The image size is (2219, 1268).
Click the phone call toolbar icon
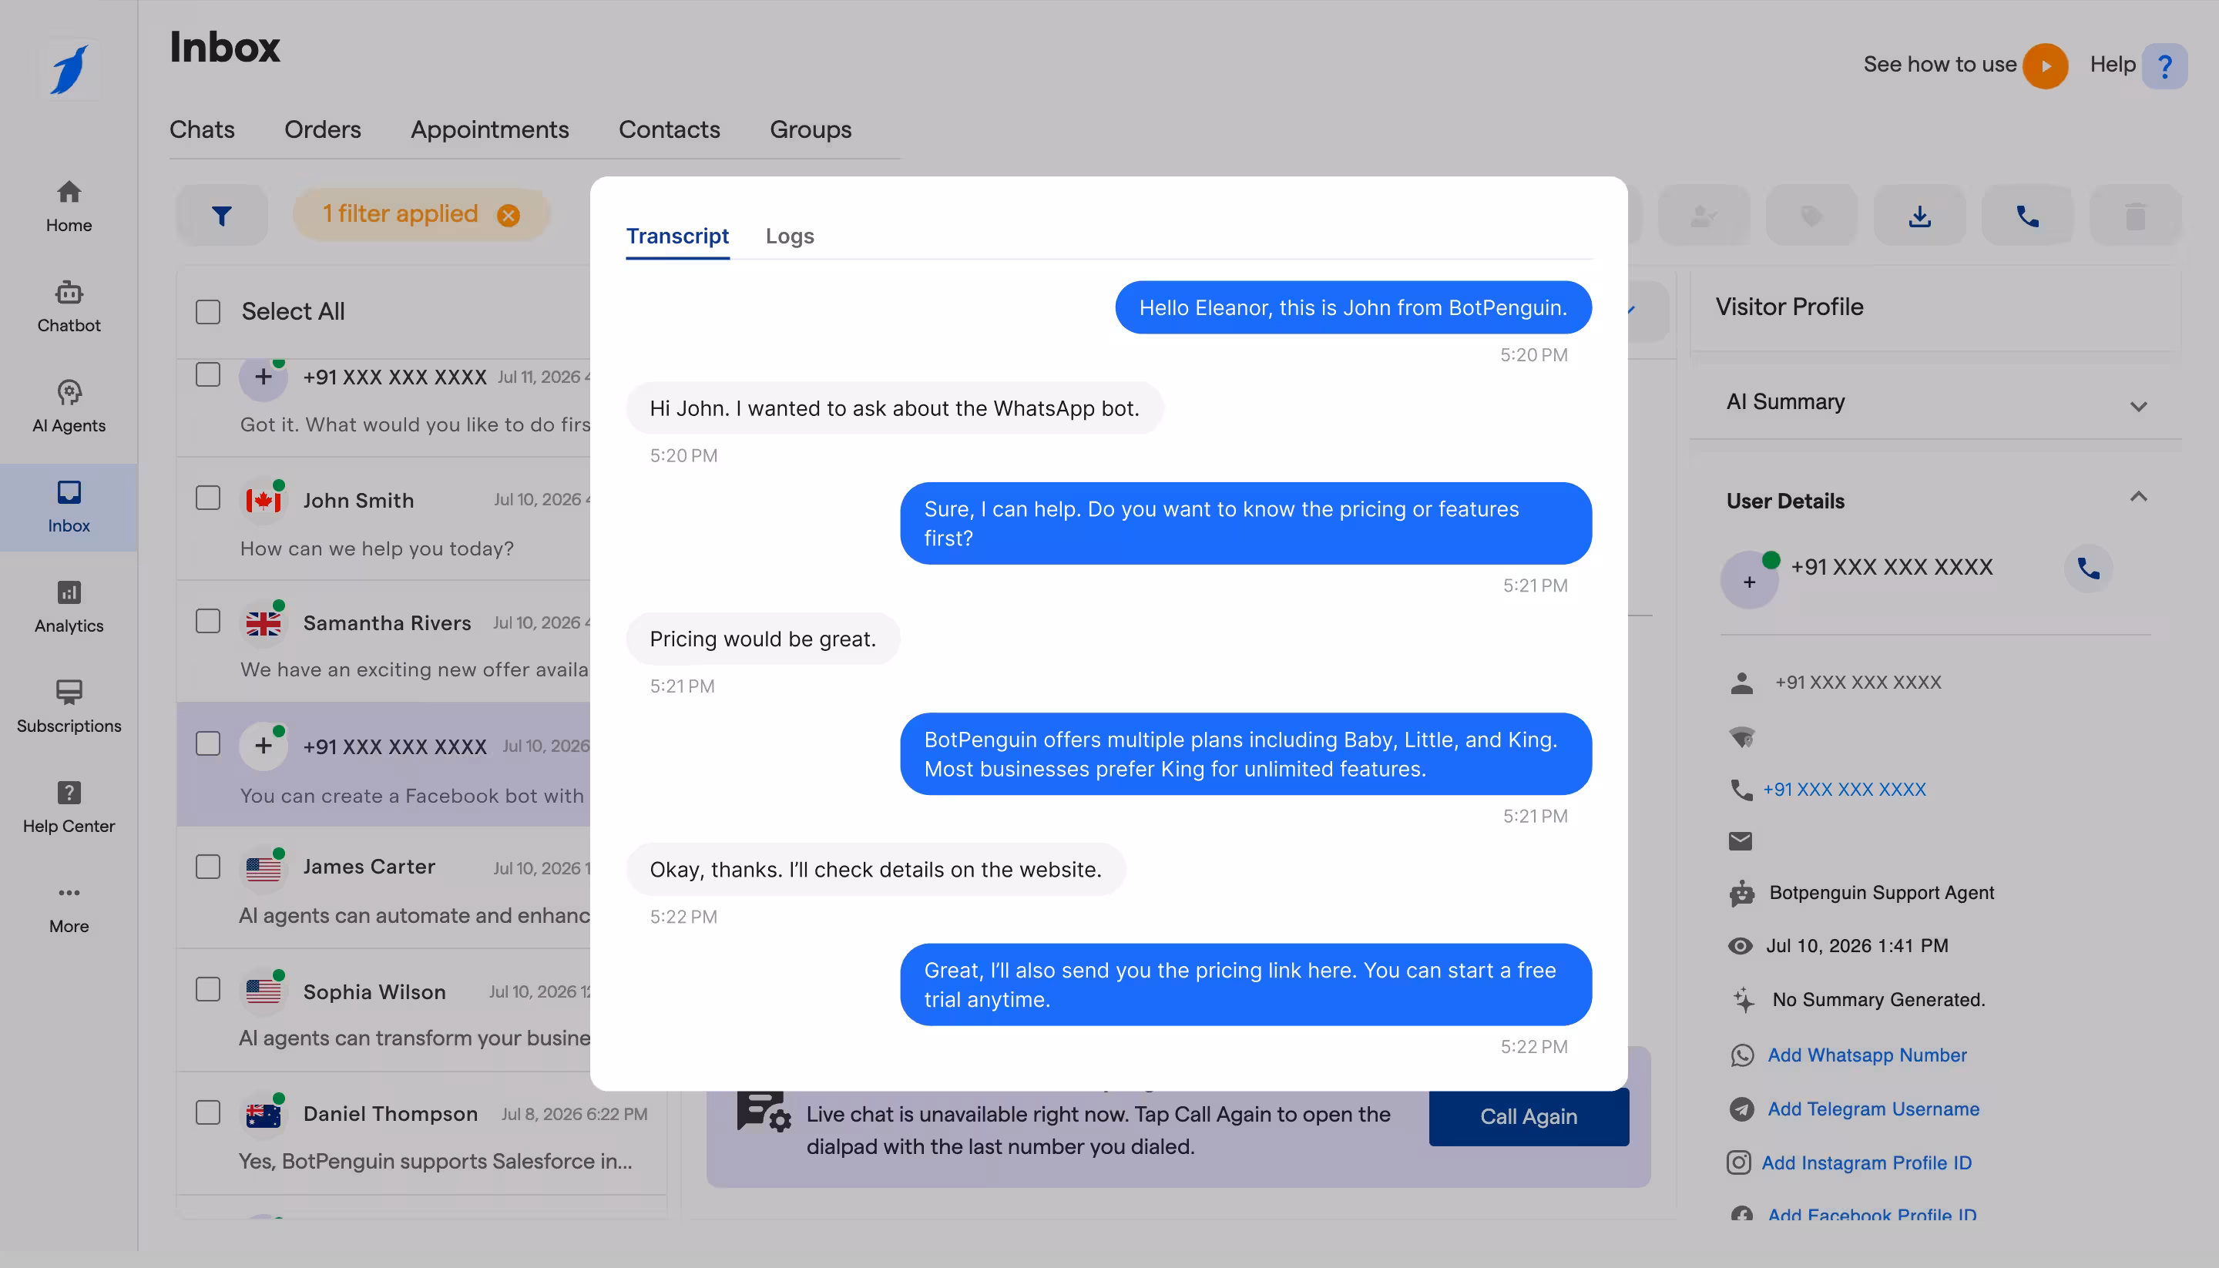click(2027, 215)
